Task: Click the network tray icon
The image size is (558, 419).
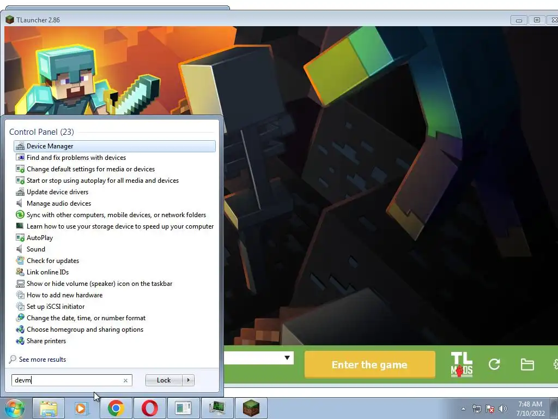Action: tap(476, 409)
